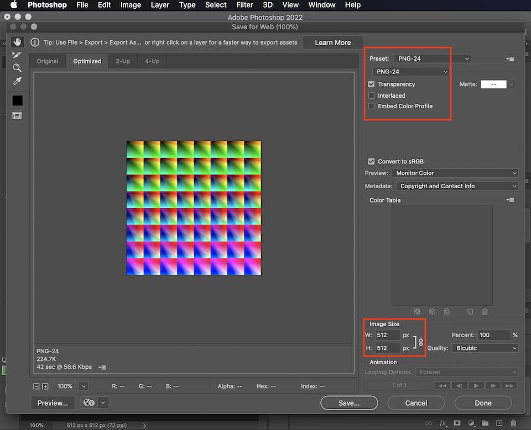The width and height of the screenshot is (531, 430).
Task: Click the zoom in plus icon
Action: (x=45, y=386)
